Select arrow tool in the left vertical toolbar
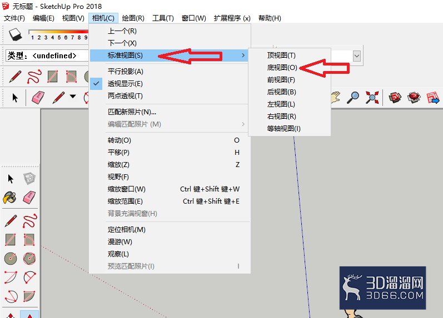The height and width of the screenshot is (318, 443). click(x=11, y=179)
